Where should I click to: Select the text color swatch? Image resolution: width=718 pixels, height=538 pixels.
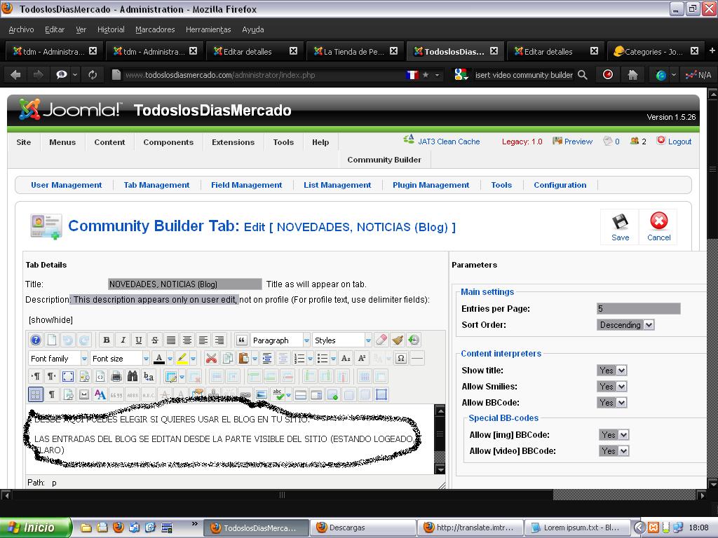point(159,358)
